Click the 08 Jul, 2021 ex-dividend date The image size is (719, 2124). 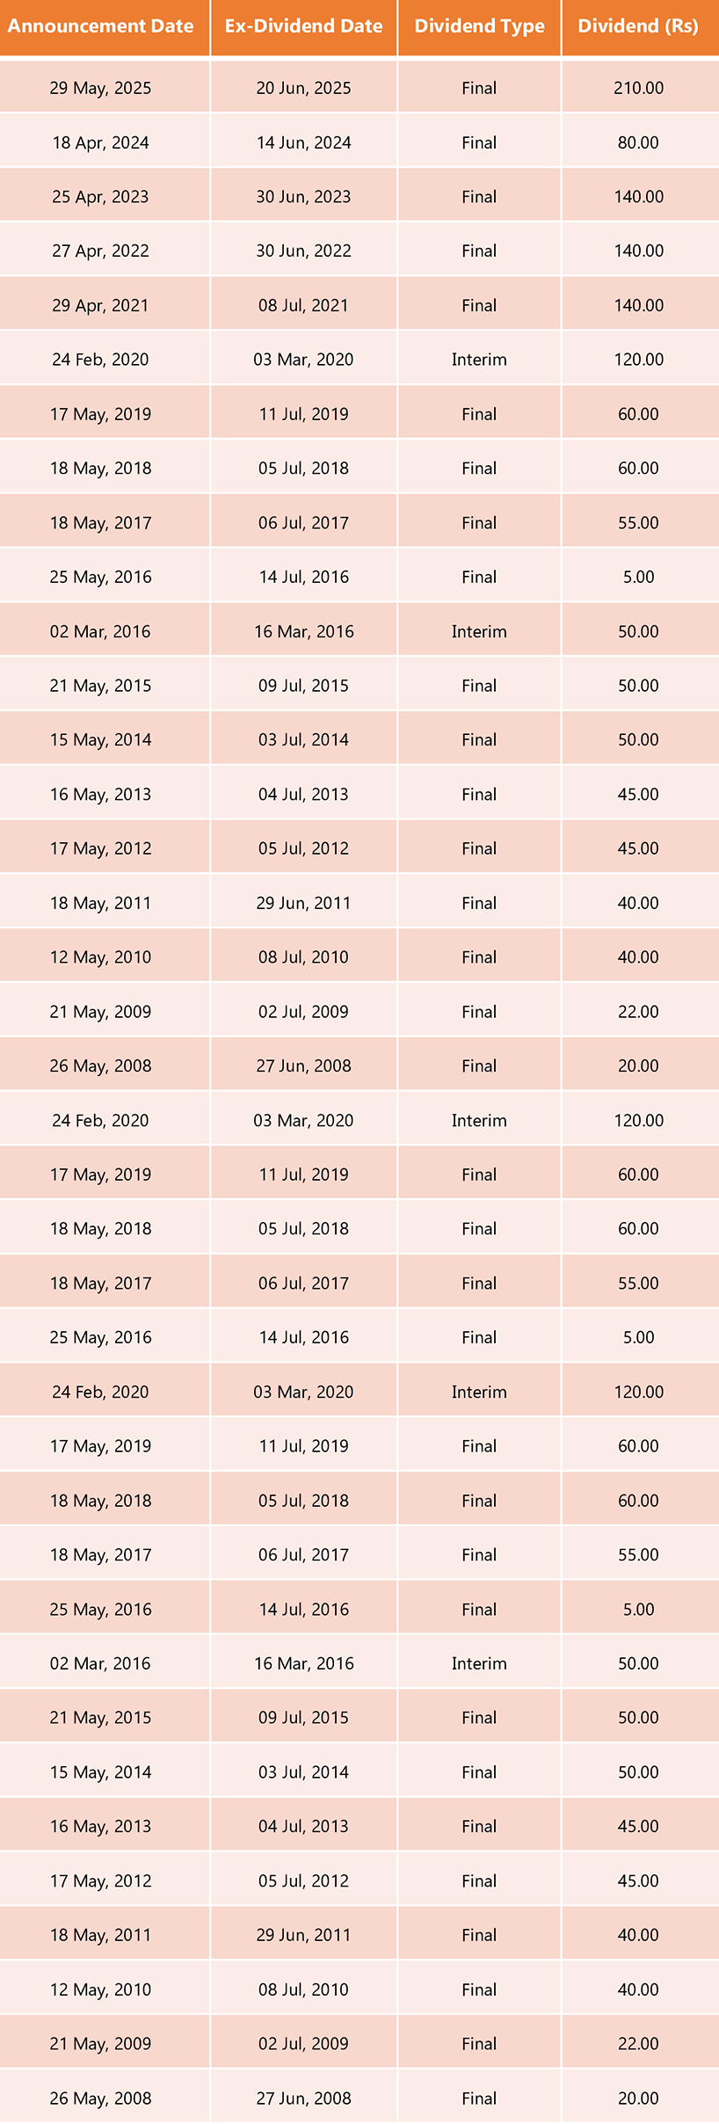coord(303,306)
